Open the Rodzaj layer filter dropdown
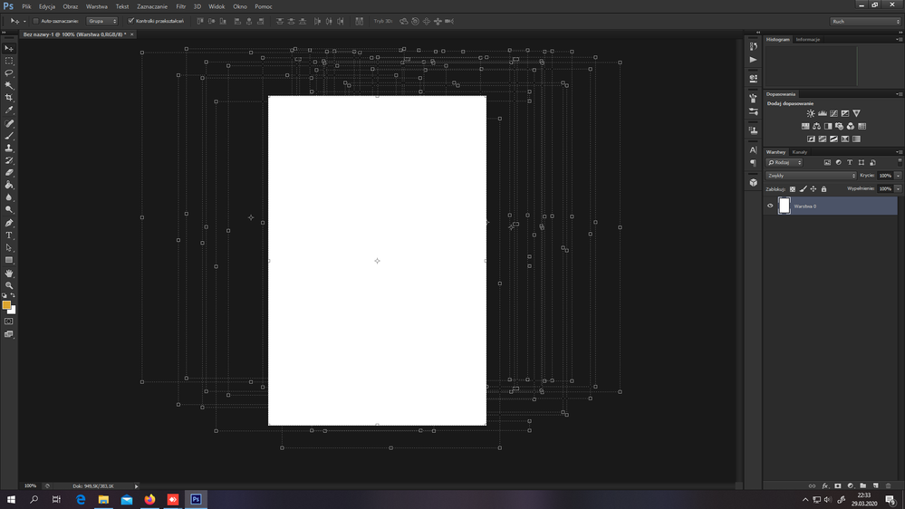The height and width of the screenshot is (509, 905). point(785,163)
